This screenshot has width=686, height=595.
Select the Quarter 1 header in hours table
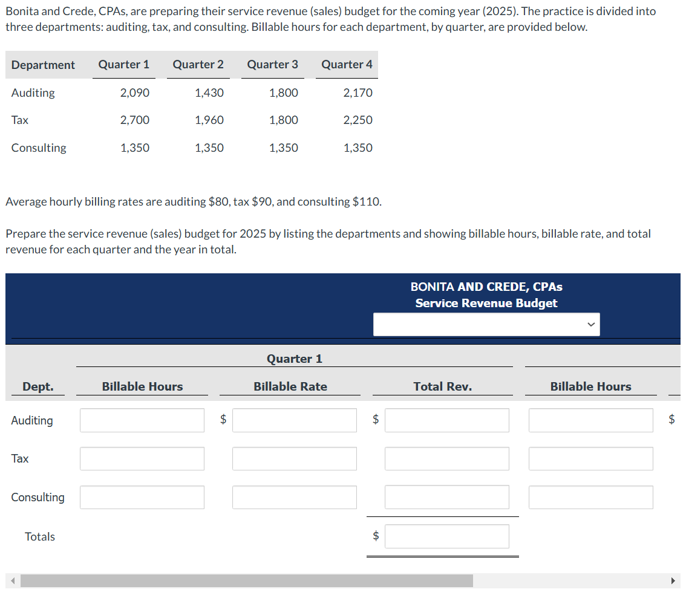pyautogui.click(x=124, y=65)
